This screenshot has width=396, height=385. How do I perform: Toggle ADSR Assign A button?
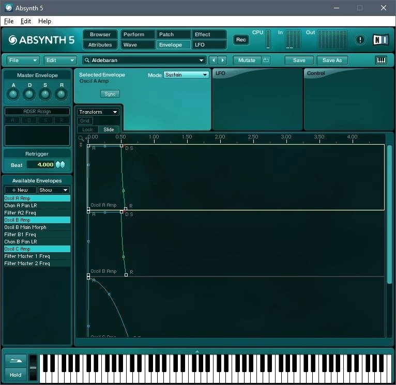(12, 120)
